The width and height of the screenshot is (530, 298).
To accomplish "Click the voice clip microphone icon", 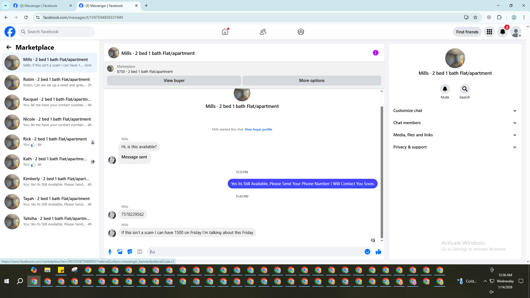I will click(110, 252).
